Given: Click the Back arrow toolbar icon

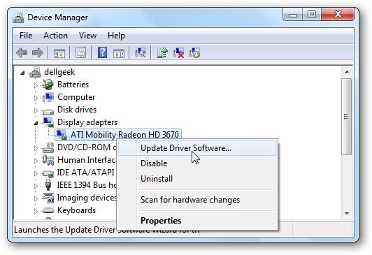Looking at the screenshot, I should click(x=22, y=52).
